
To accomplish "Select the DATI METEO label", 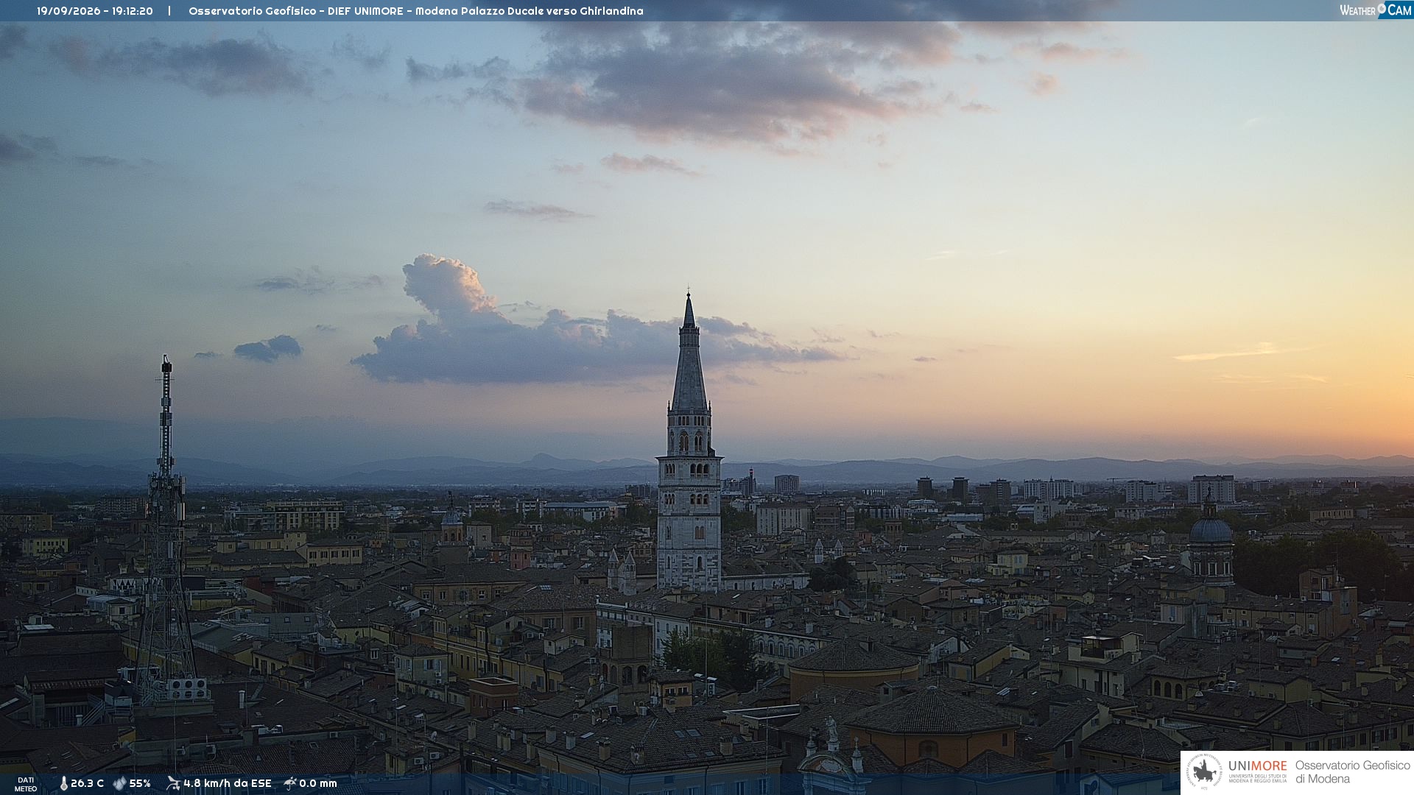I will (26, 784).
